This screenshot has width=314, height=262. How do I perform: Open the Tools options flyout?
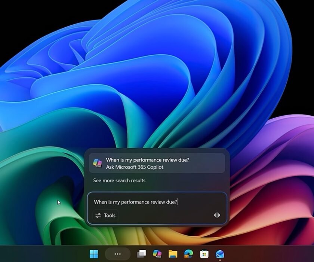[x=105, y=215]
